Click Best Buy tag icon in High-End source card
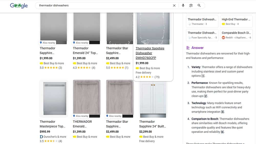 (x=223, y=24)
